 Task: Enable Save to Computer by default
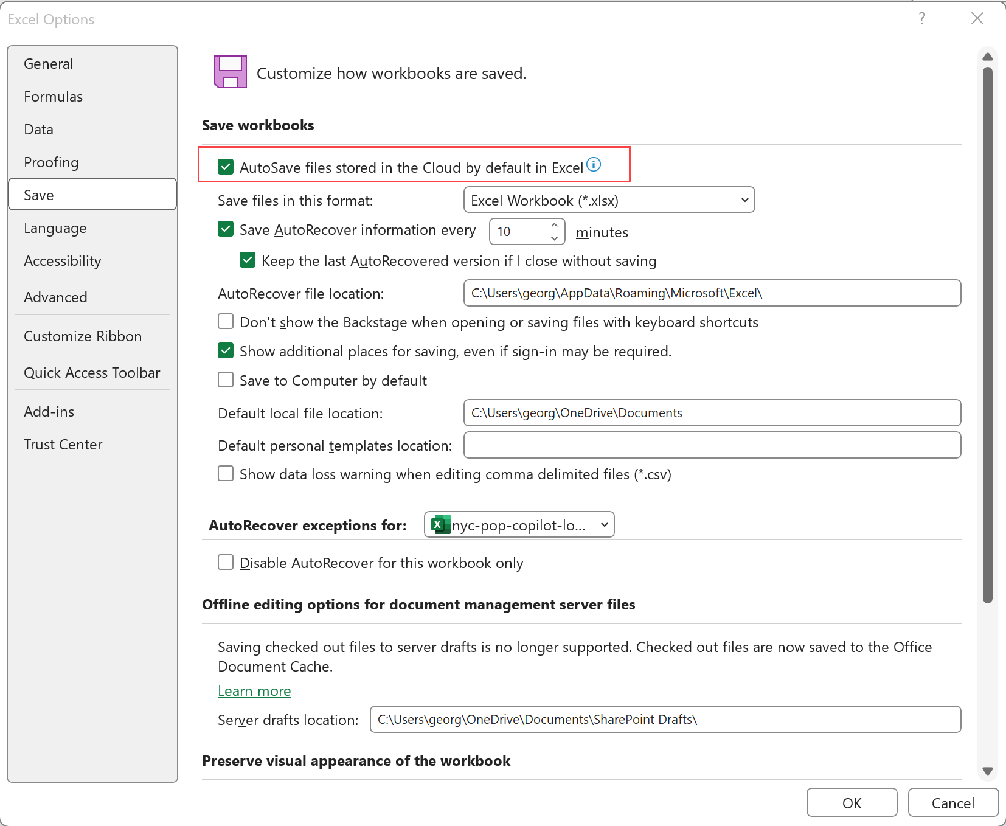[x=226, y=380]
